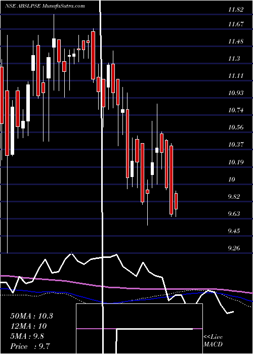Select the 9.26 price axis label
This screenshot has height=354, width=253.
tap(234, 248)
